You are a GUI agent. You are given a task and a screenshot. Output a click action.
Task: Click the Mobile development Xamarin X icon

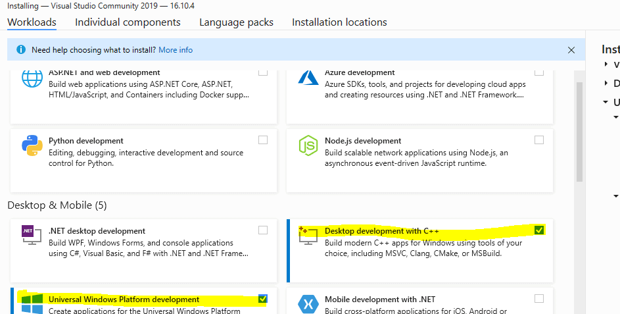coord(308,304)
